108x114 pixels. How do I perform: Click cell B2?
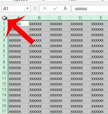39,29
